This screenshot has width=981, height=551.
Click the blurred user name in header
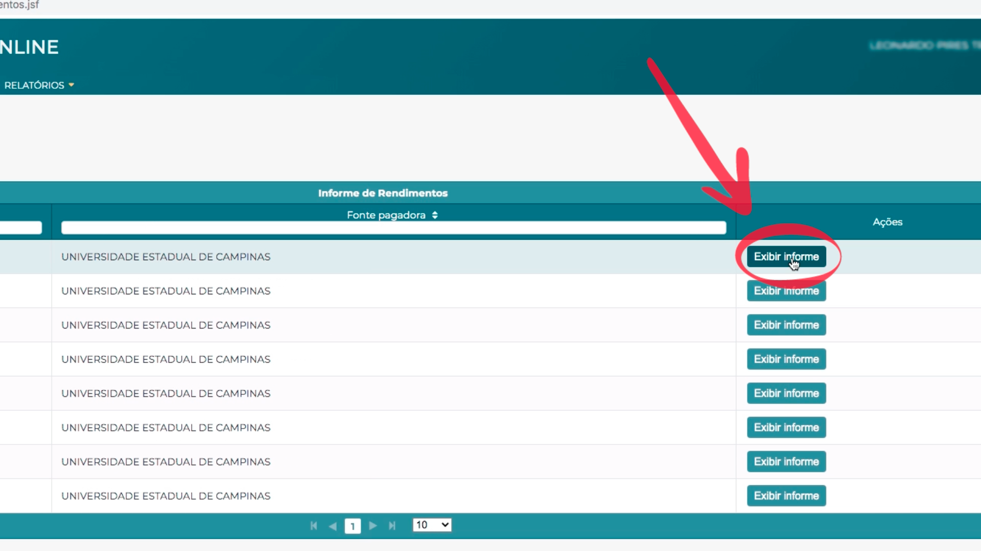tap(925, 45)
